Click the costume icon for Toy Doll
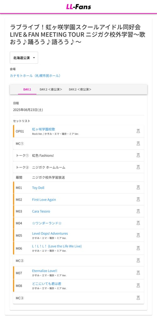 [138, 187]
